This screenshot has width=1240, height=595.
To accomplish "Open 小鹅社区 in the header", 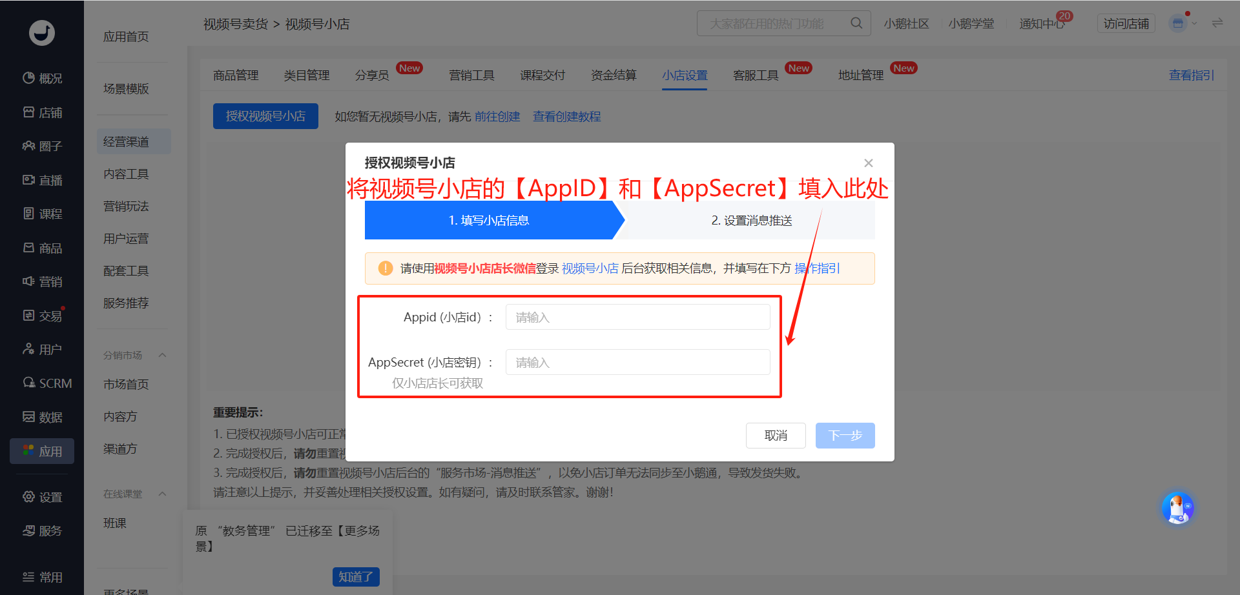I will (907, 23).
